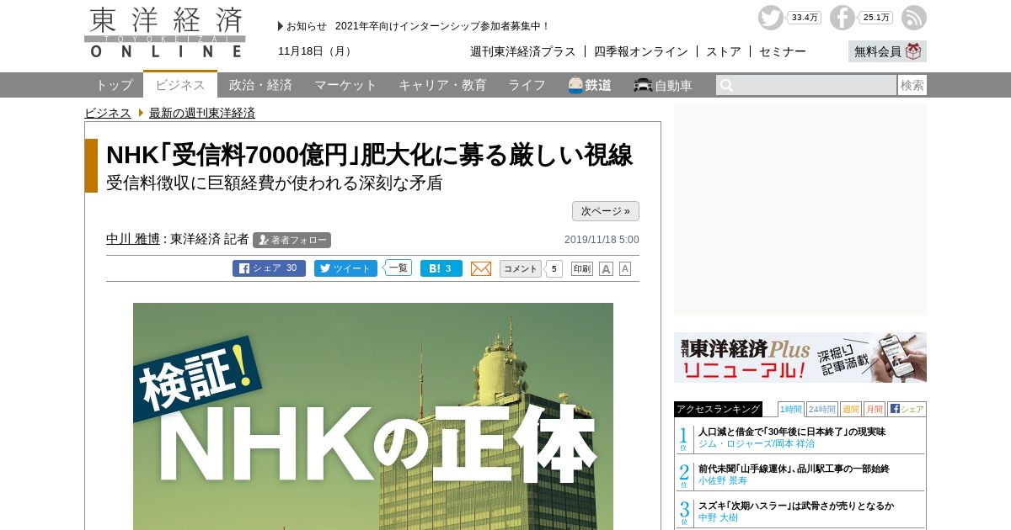Image resolution: width=1011 pixels, height=530 pixels.
Task: Click the 次ページ button
Action: pos(606,211)
